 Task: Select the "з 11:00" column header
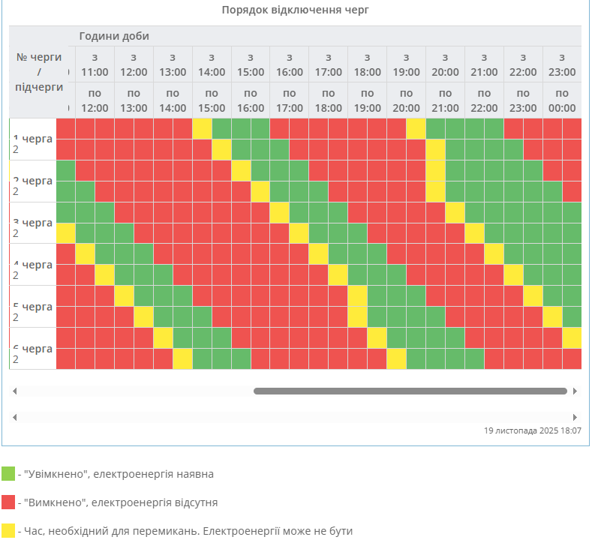tap(95, 64)
